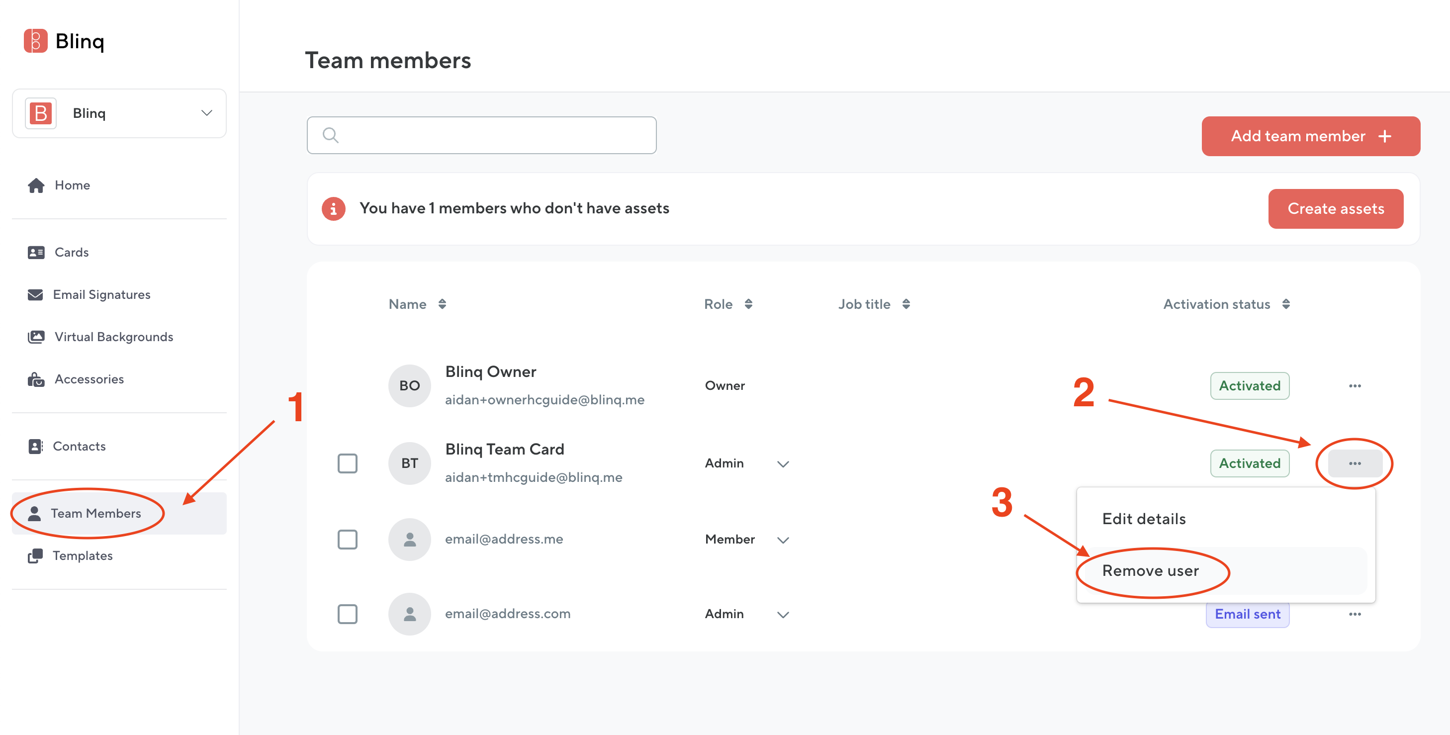Select email@address.com row checkbox
Image resolution: width=1450 pixels, height=735 pixels.
pos(347,615)
